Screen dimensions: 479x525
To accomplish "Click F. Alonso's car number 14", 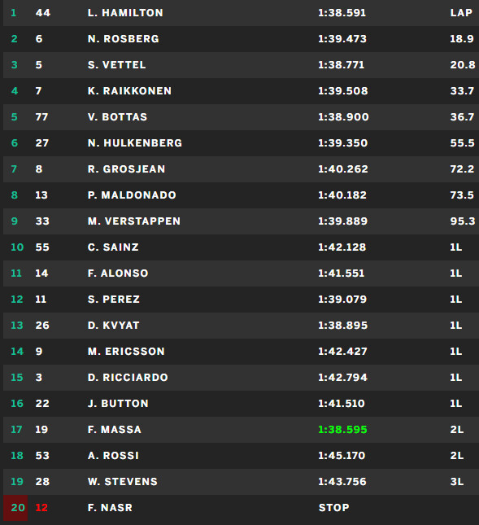I will [x=41, y=273].
